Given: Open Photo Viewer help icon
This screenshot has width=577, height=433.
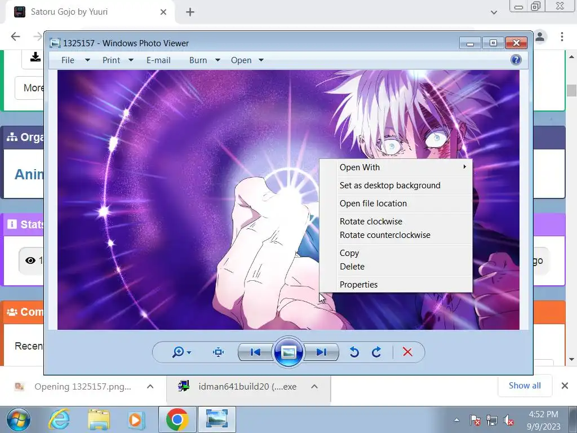Looking at the screenshot, I should [x=516, y=60].
